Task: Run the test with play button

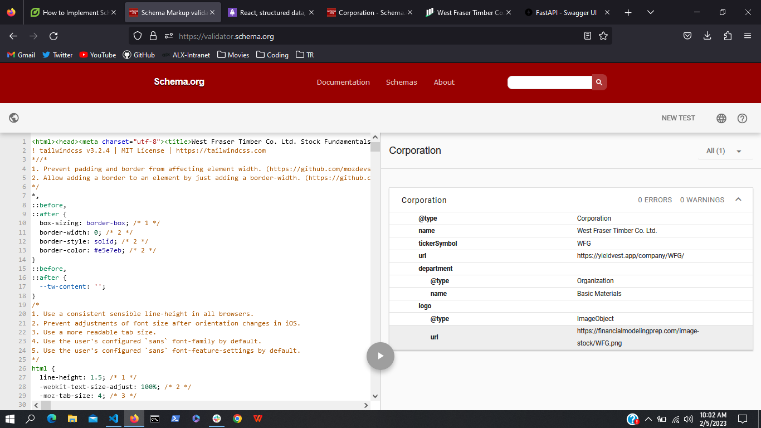Action: point(380,356)
